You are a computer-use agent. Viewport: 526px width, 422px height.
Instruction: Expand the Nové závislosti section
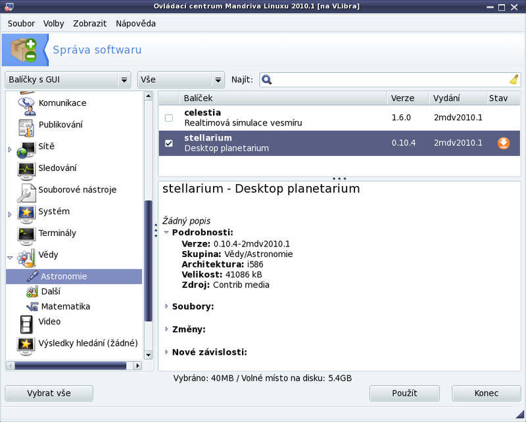(x=166, y=352)
